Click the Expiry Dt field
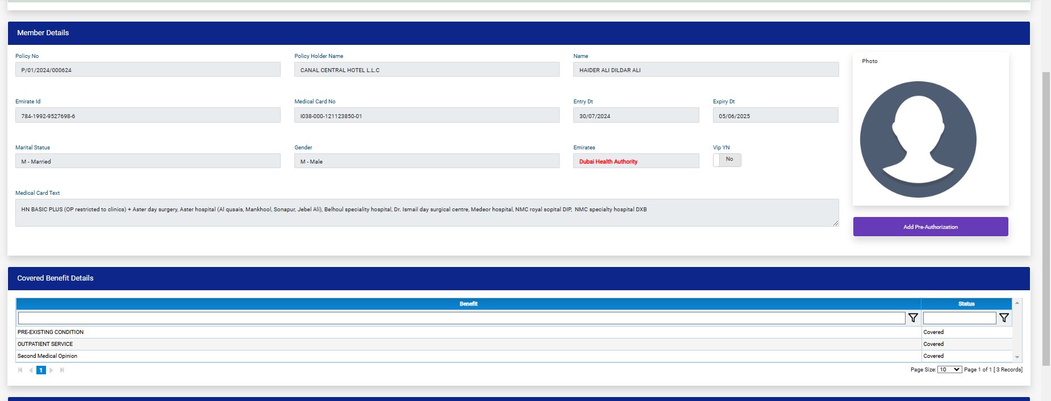 (x=775, y=115)
